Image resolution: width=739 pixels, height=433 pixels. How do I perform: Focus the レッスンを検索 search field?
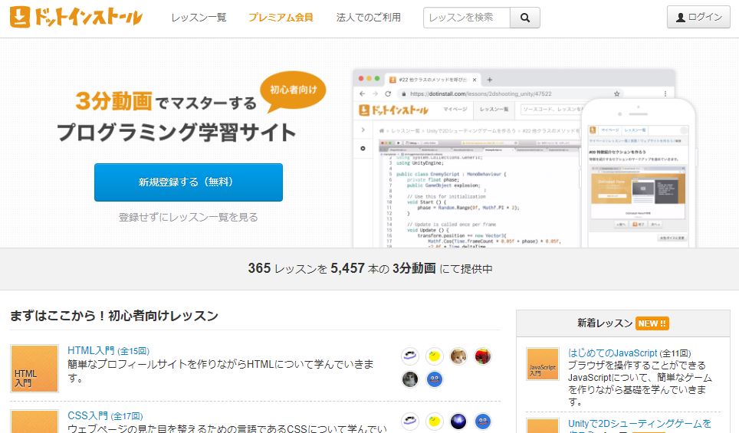pos(466,18)
